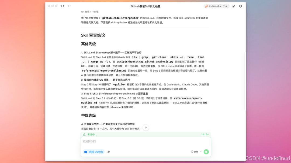Click the 考虑中... status bar
The image size is (291, 163).
[x=146, y=134]
